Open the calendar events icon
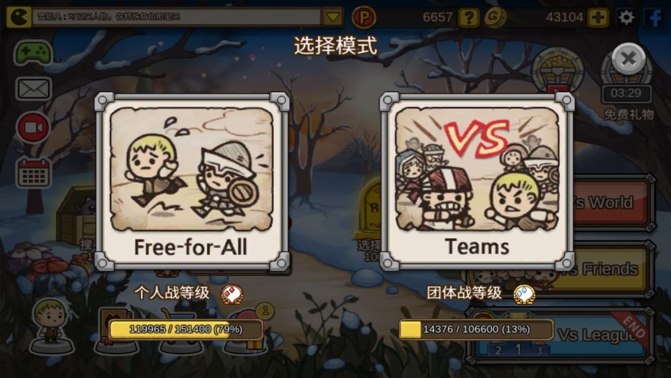671x378 pixels. (34, 172)
